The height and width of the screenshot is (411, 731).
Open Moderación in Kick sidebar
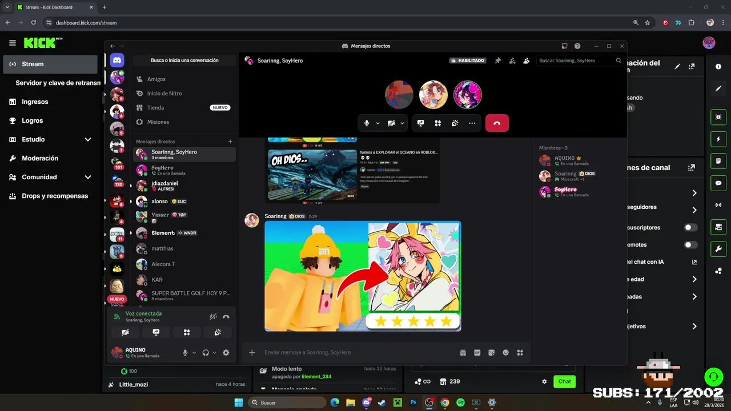pos(50,158)
